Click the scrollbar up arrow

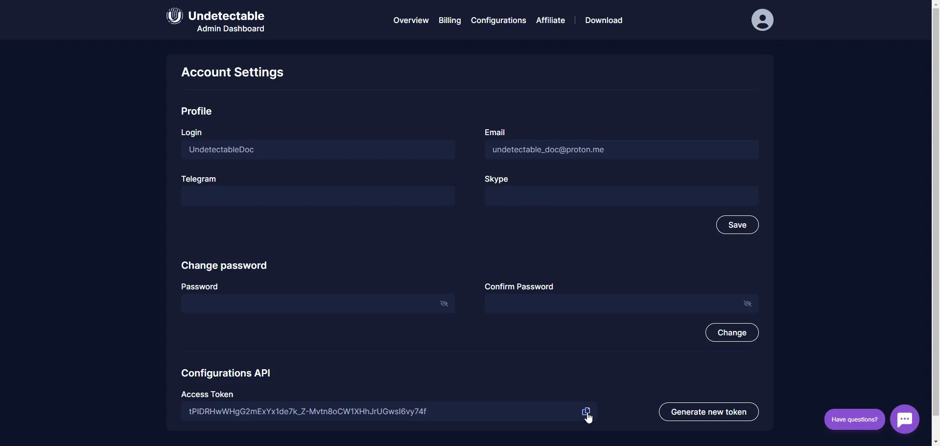coord(936,3)
